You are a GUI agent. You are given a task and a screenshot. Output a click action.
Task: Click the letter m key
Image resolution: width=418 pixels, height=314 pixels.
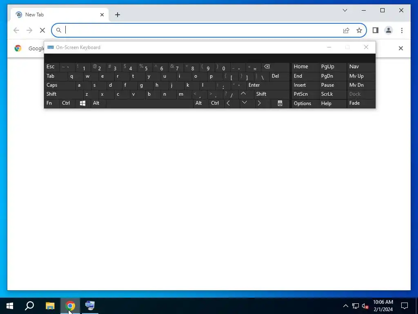184,94
